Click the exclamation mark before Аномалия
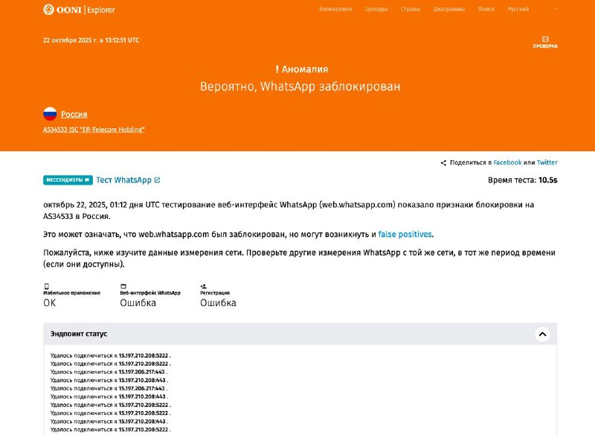 (277, 69)
